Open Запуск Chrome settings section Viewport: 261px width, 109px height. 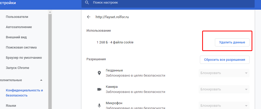click(18, 68)
